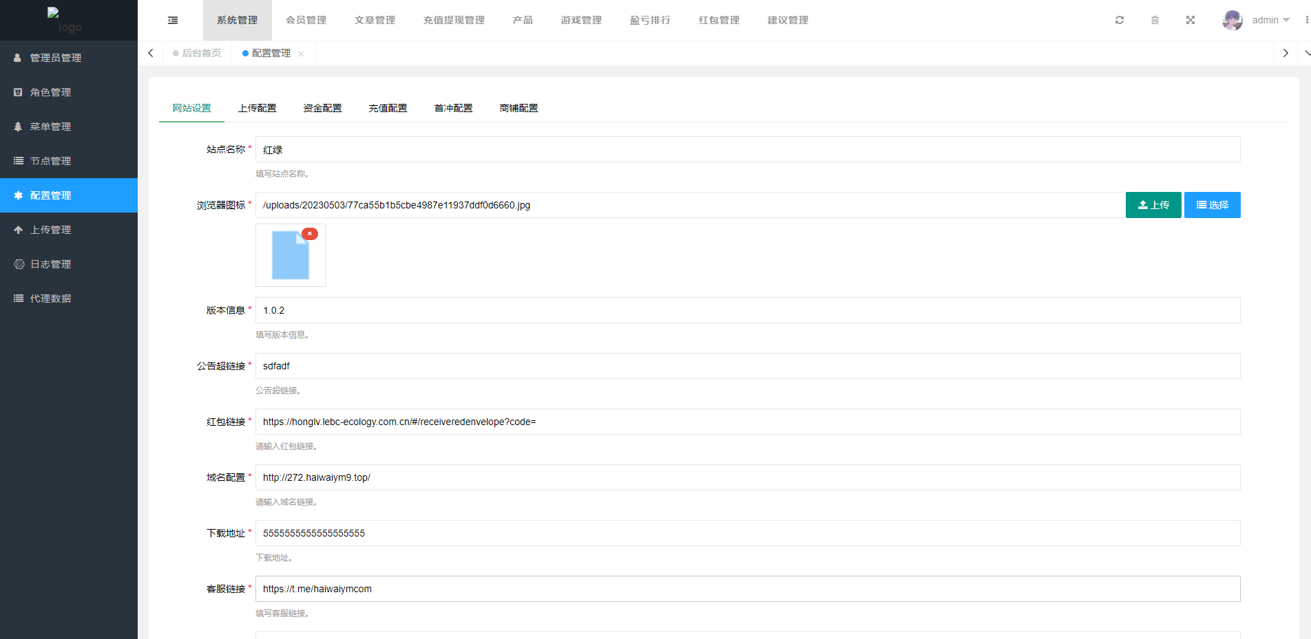Image resolution: width=1311 pixels, height=639 pixels.
Task: Expand the page tabs options chevron
Action: point(1306,53)
